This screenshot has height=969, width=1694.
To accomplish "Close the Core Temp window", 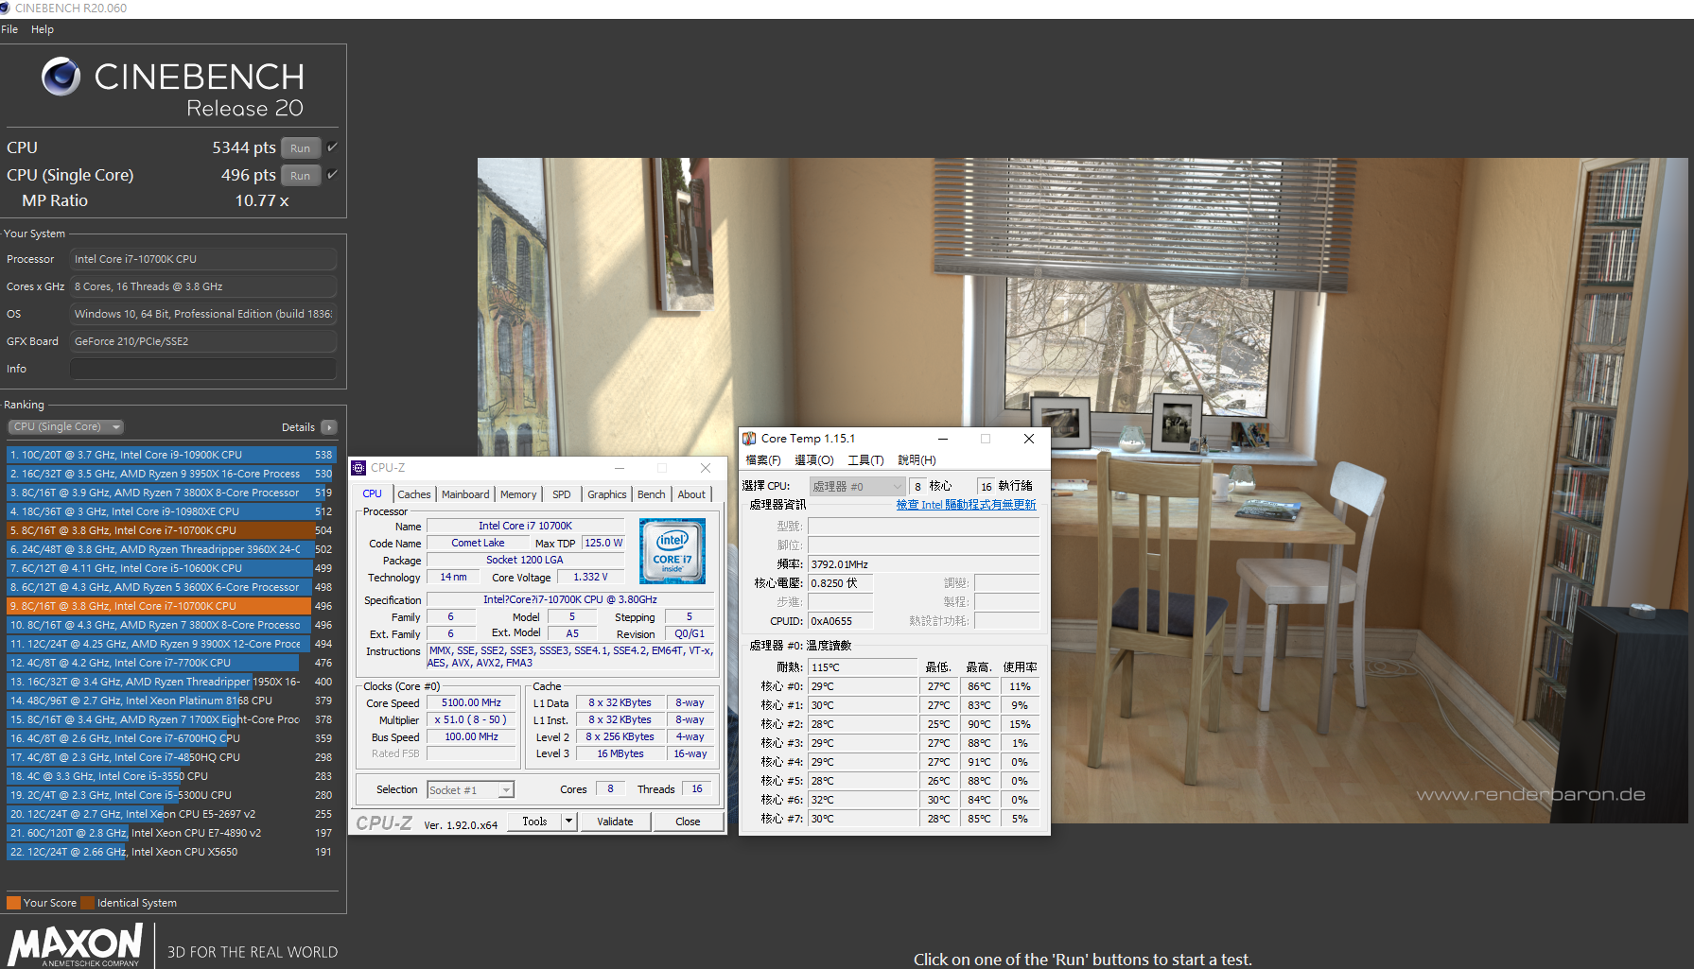I will [x=1029, y=439].
